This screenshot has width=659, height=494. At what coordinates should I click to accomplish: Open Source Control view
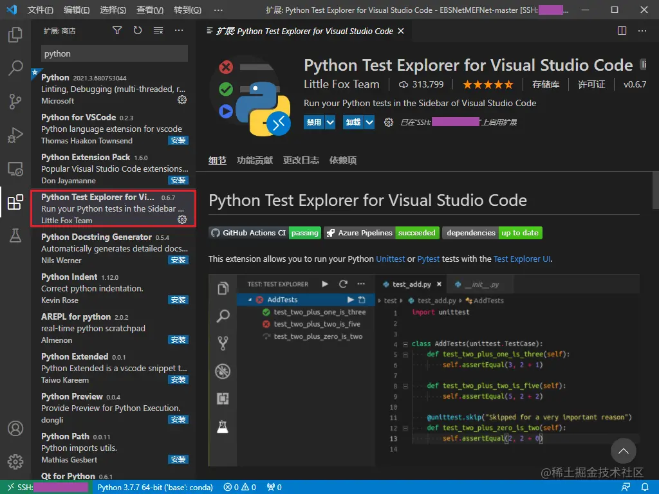15,102
